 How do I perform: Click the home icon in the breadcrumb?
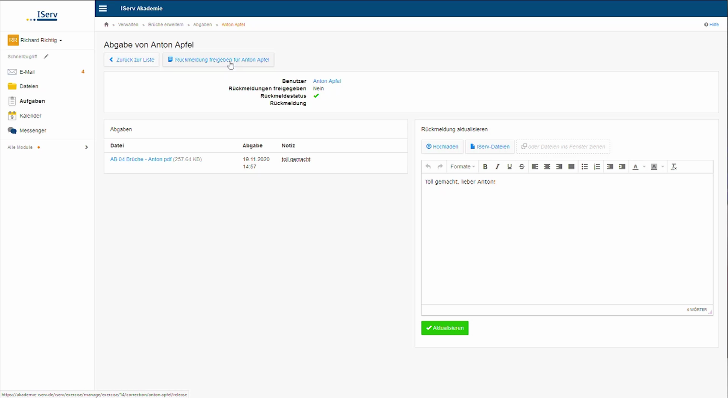pyautogui.click(x=106, y=24)
